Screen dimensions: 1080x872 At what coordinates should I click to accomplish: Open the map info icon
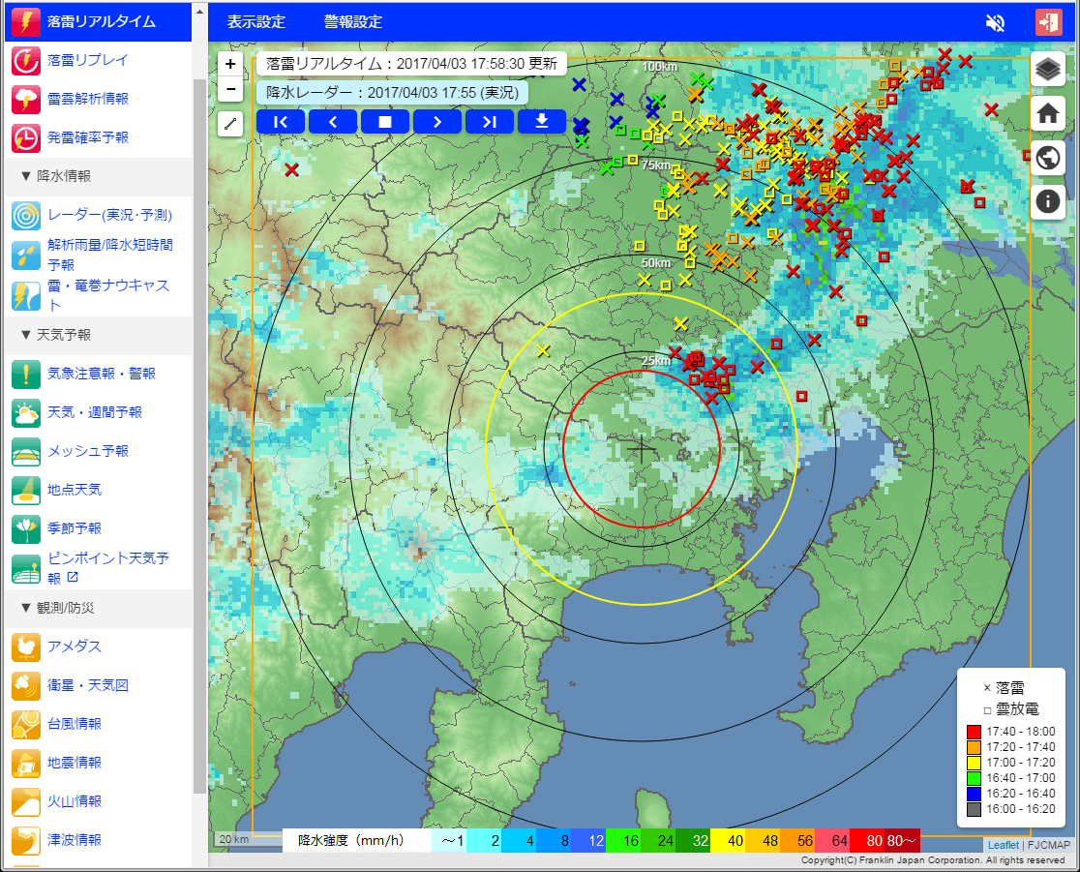click(1048, 200)
